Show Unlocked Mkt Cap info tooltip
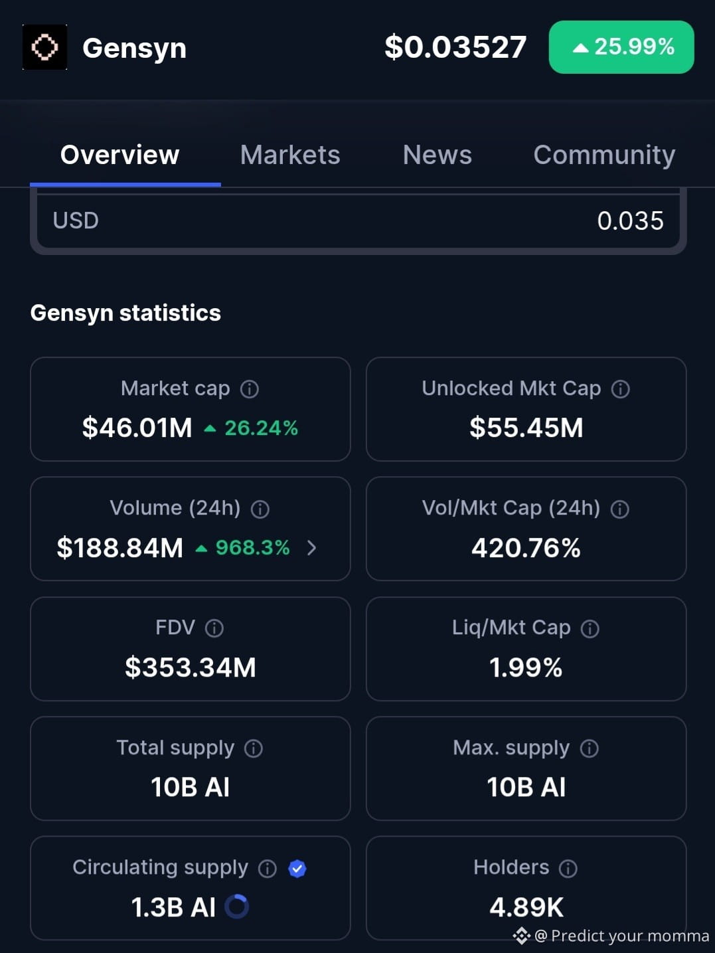The height and width of the screenshot is (953, 715). pyautogui.click(x=621, y=389)
